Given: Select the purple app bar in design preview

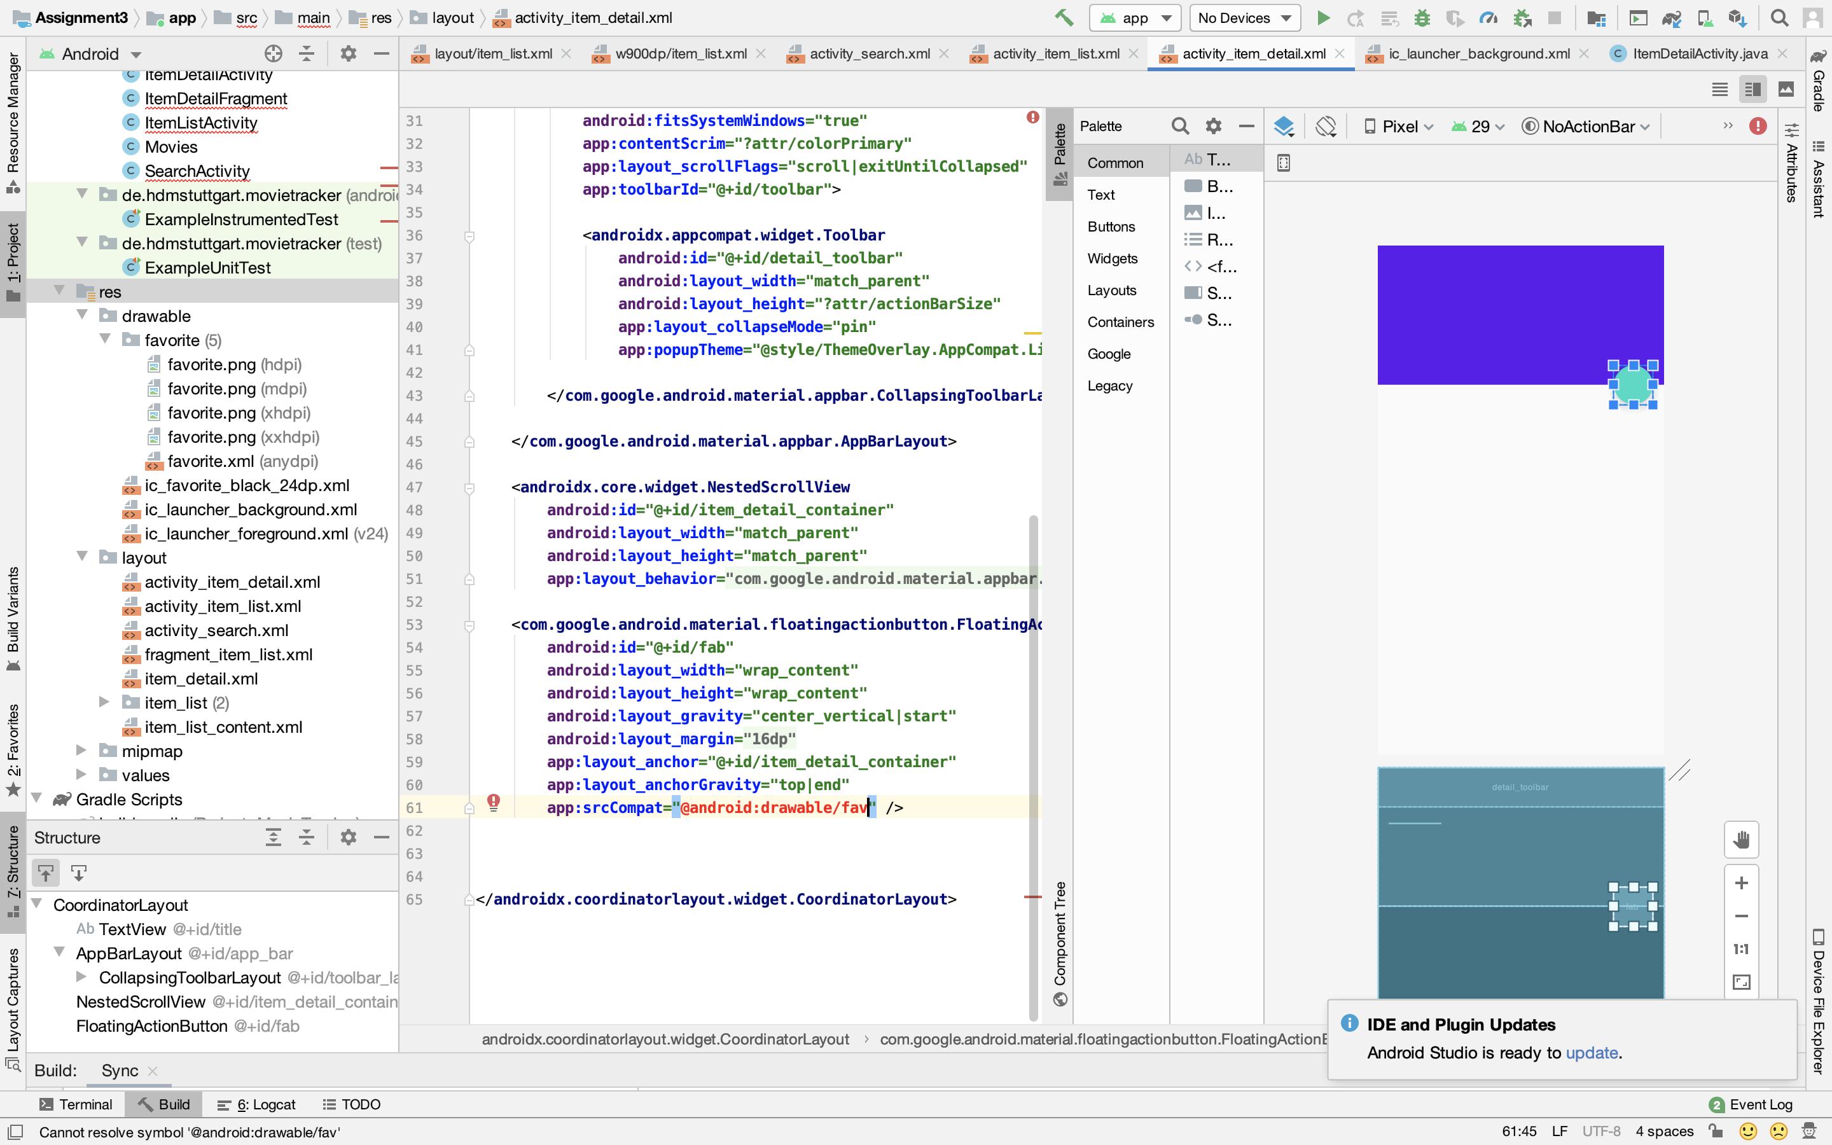Looking at the screenshot, I should (1499, 310).
